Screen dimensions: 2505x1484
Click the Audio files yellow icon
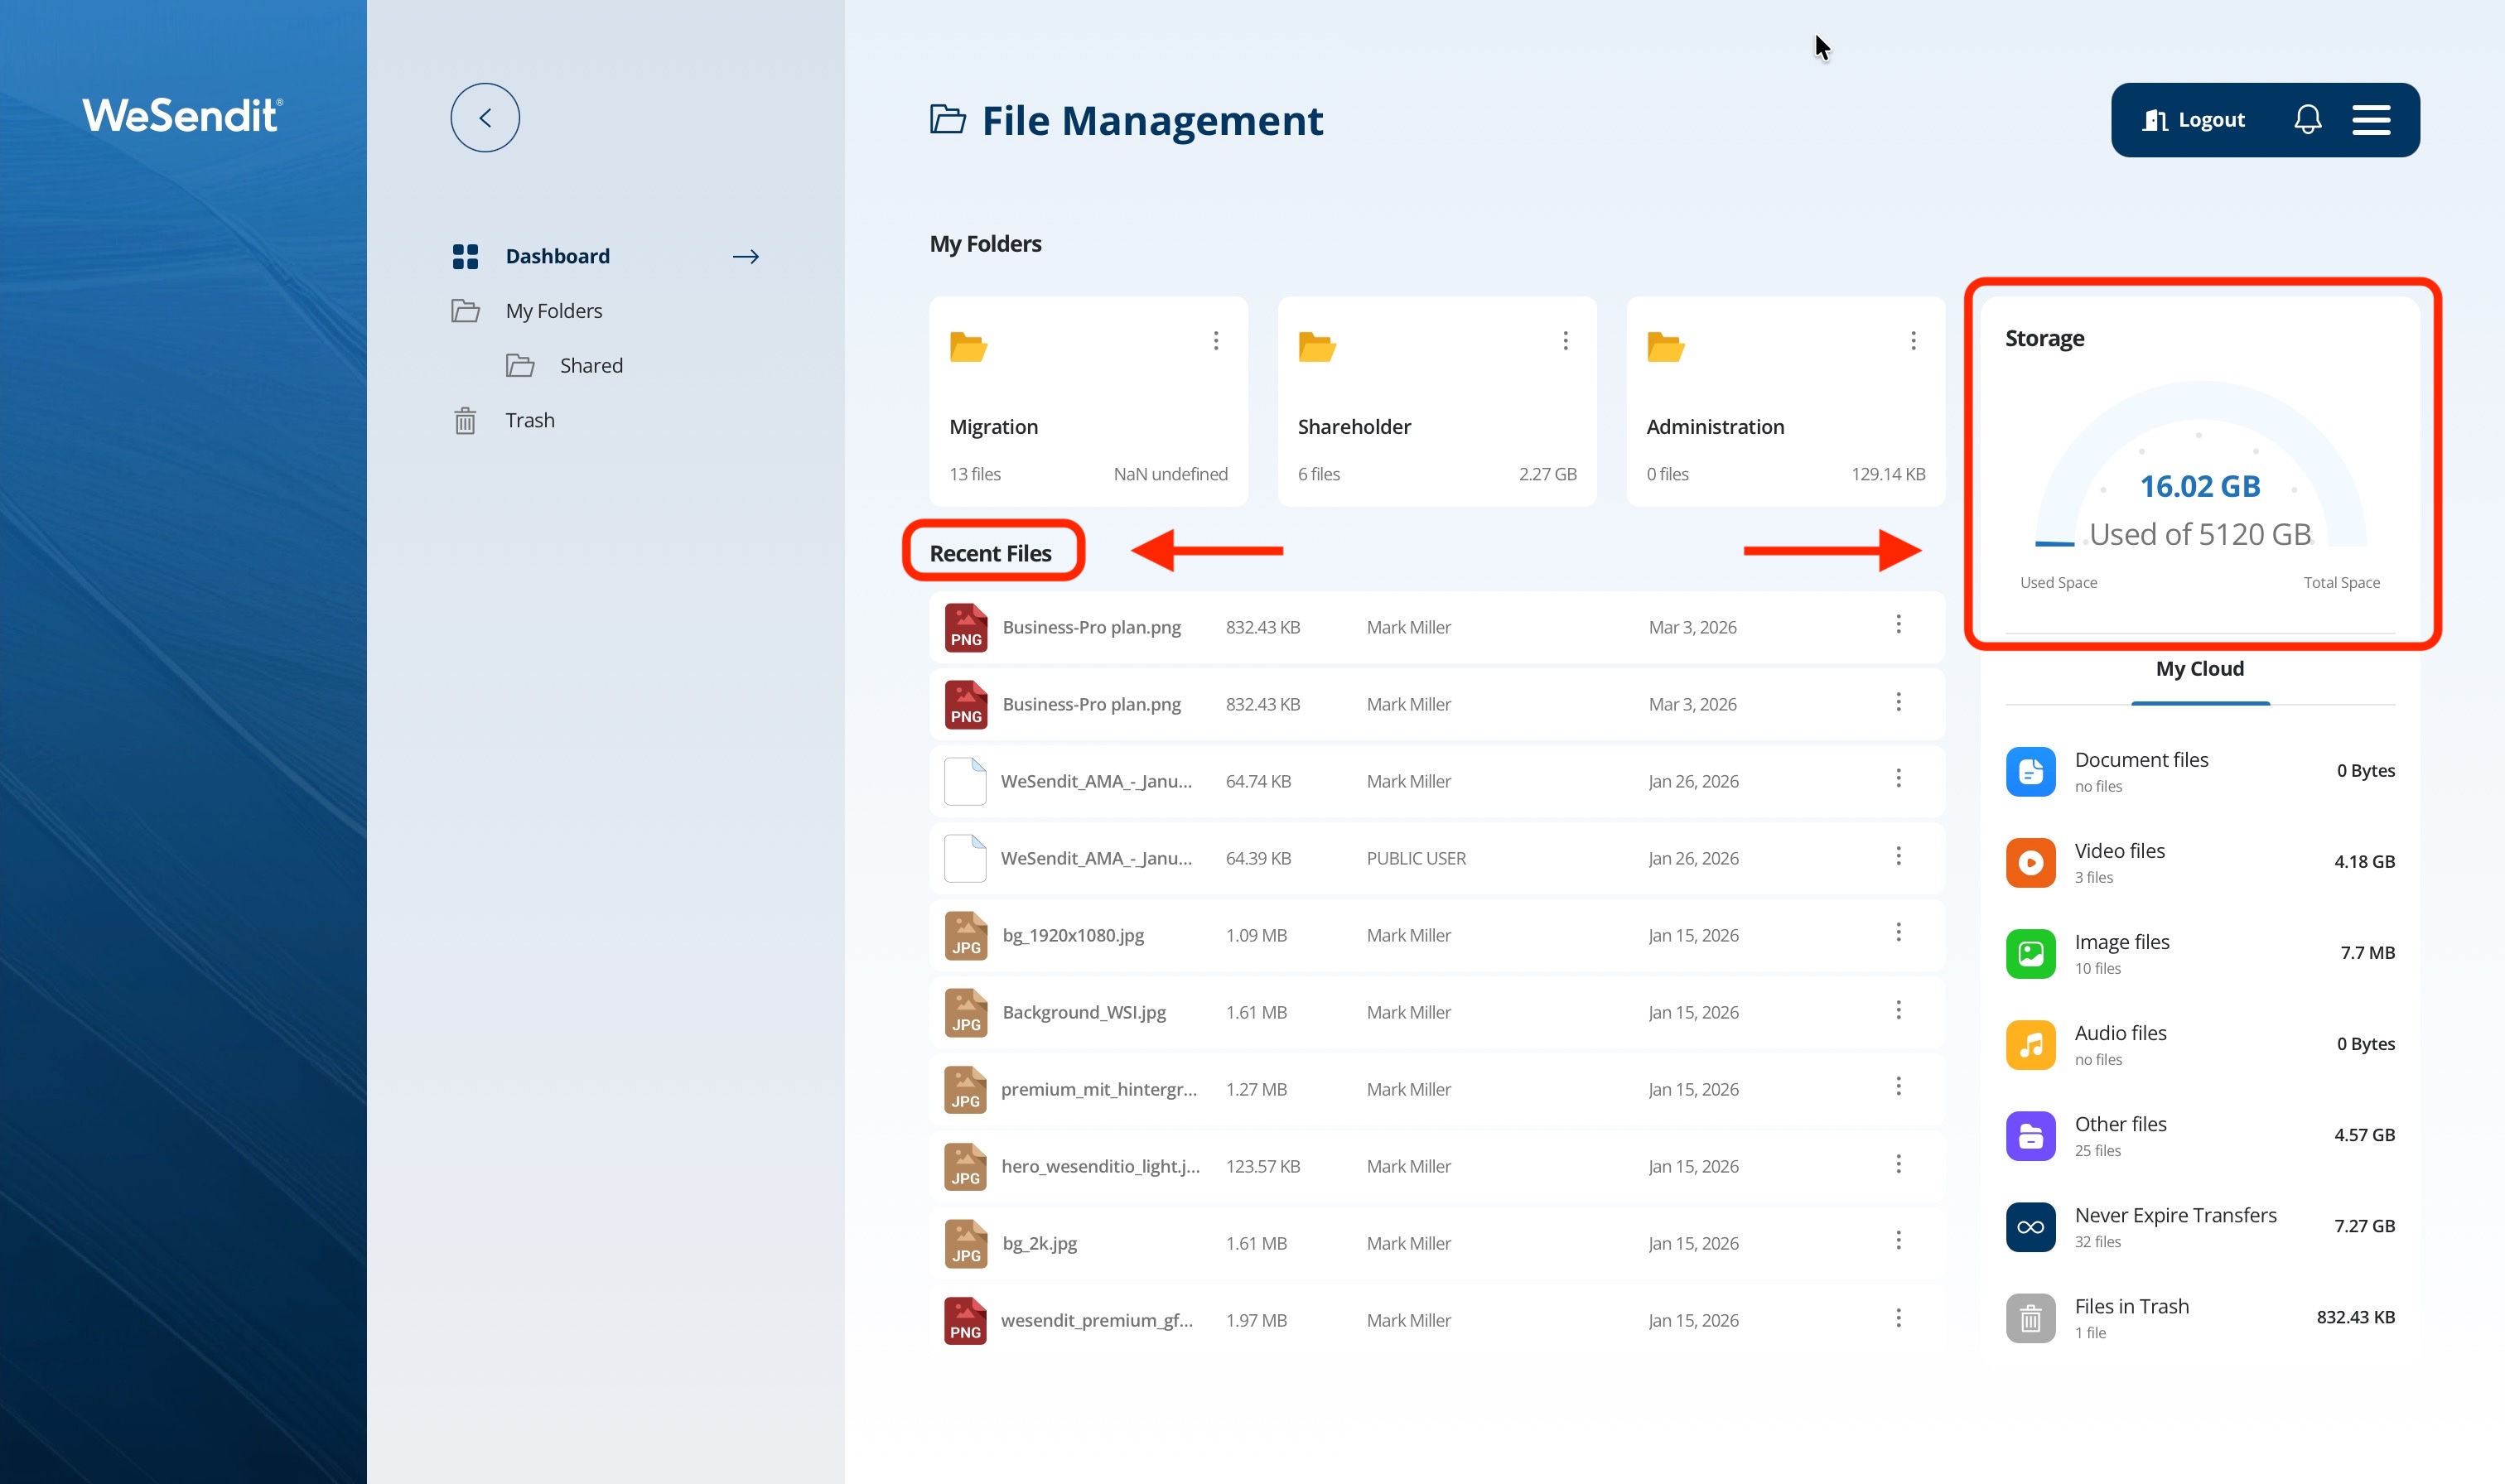[2030, 1044]
